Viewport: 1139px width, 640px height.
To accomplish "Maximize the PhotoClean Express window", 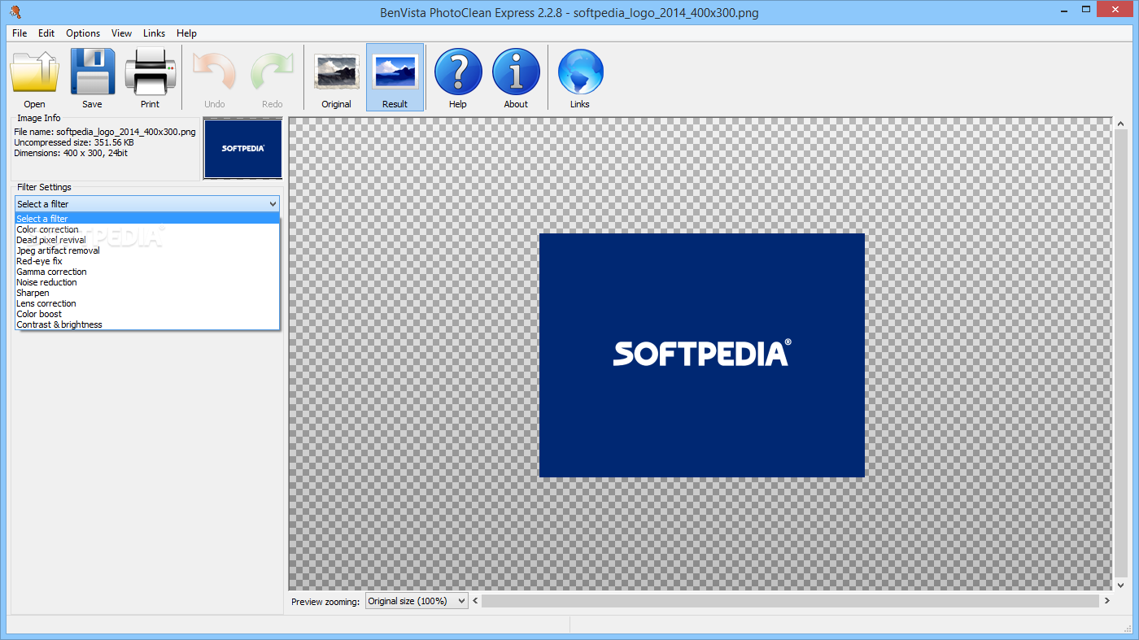I will [x=1084, y=11].
